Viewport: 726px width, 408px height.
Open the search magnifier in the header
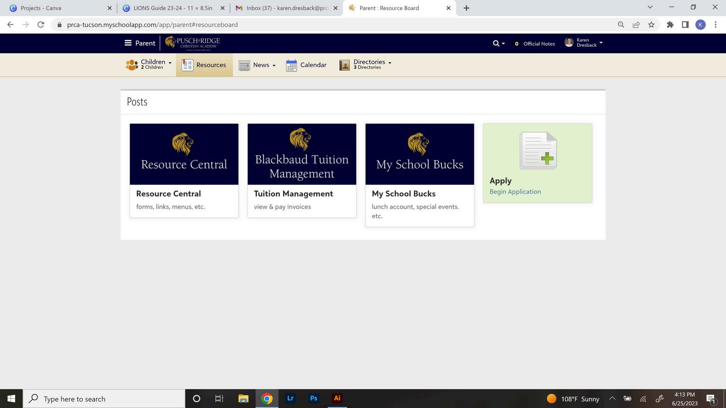pyautogui.click(x=496, y=43)
